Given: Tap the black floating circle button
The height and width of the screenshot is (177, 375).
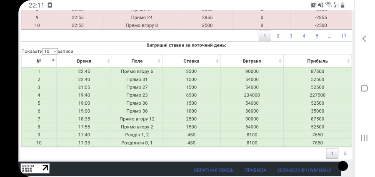Looking at the screenshot, I should click(x=343, y=166).
